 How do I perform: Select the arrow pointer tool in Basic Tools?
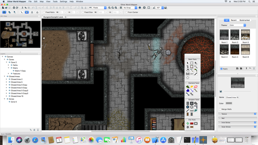[187, 63]
